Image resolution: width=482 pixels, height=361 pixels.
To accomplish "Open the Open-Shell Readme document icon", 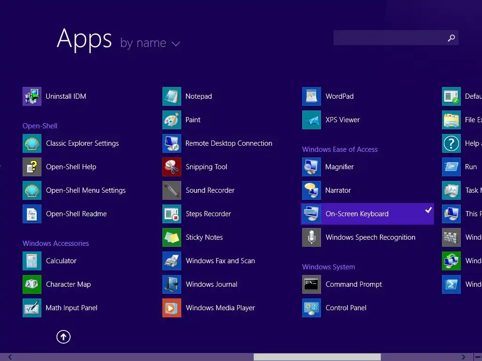I will tap(32, 214).
